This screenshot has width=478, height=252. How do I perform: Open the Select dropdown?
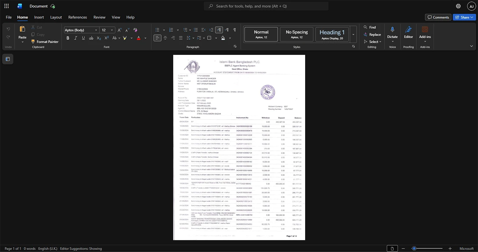(373, 42)
